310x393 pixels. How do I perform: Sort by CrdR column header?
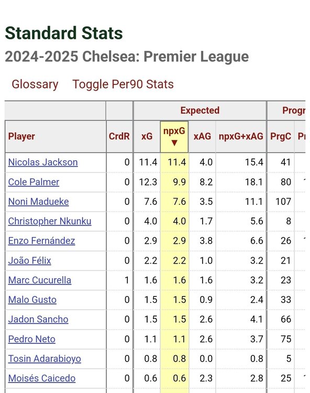click(x=119, y=137)
